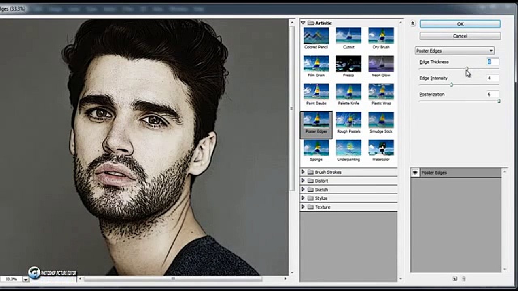Click preview vertical scrollbar up arrow

(292, 23)
